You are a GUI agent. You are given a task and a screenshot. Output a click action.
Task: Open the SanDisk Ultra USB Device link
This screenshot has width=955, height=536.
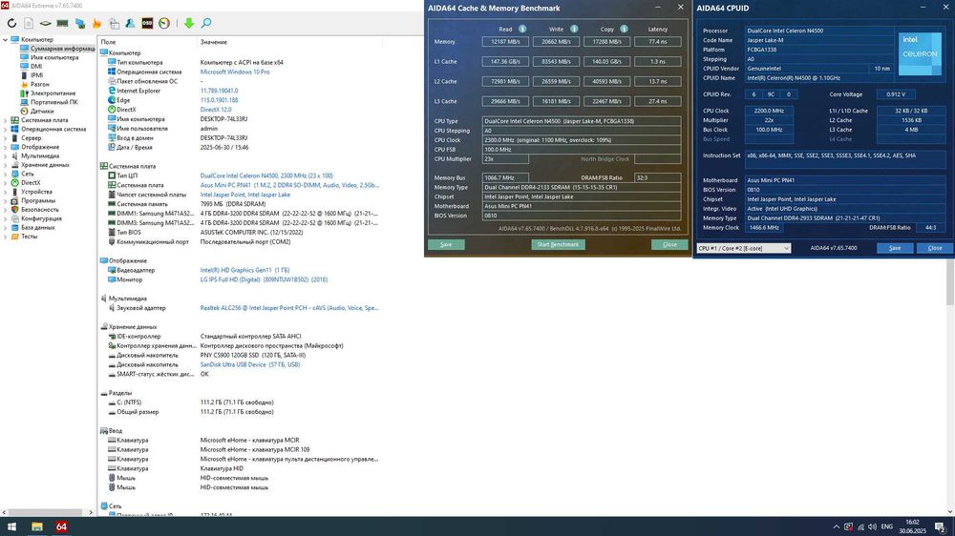pos(249,365)
